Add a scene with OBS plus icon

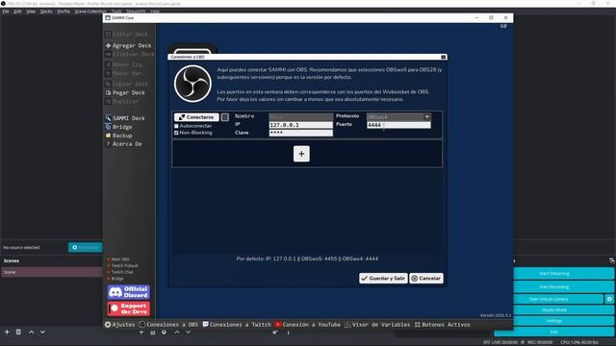tap(7, 332)
